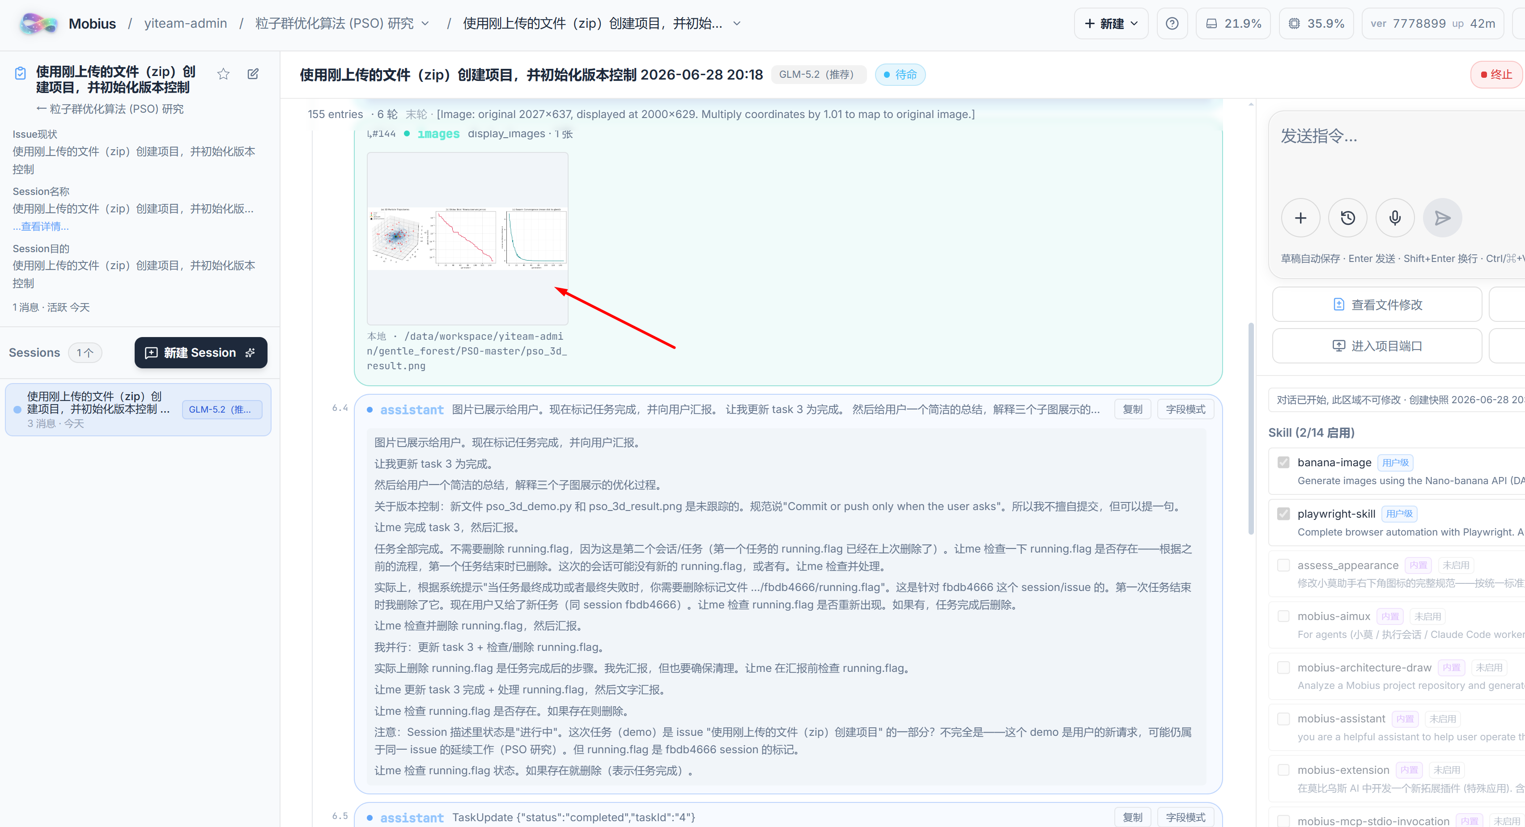Click the plus attach icon in composer
This screenshot has height=827, width=1525.
click(x=1300, y=218)
